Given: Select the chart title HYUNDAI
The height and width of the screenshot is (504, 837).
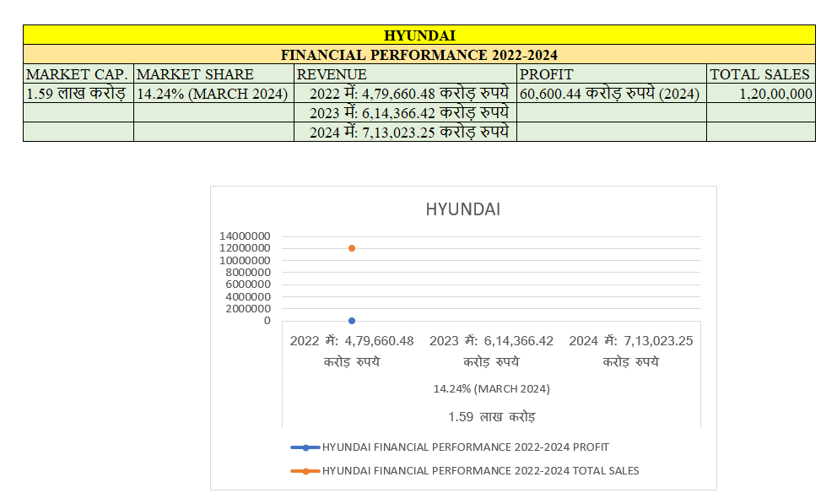Looking at the screenshot, I should [463, 209].
